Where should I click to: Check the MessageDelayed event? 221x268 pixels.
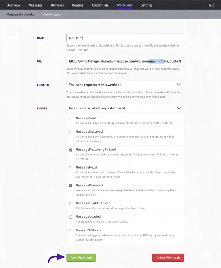click(71, 132)
